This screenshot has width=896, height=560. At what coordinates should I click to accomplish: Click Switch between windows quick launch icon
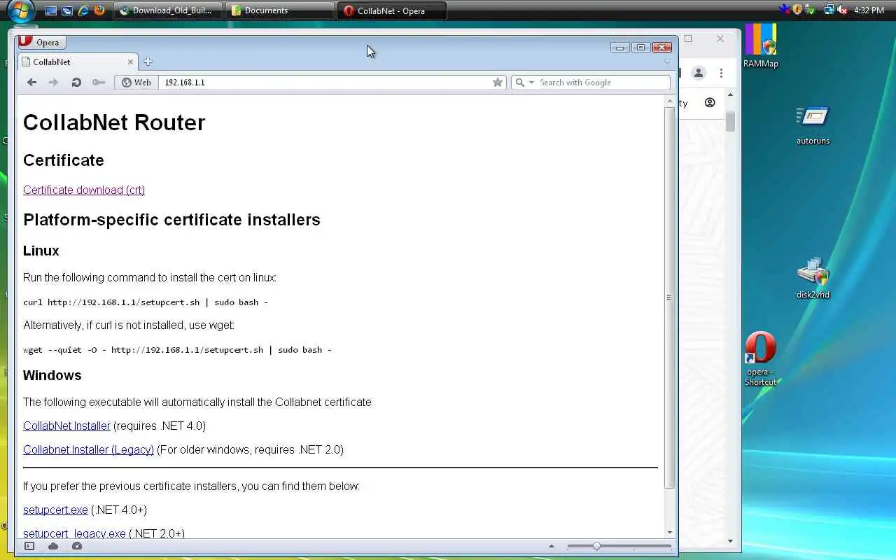click(67, 10)
